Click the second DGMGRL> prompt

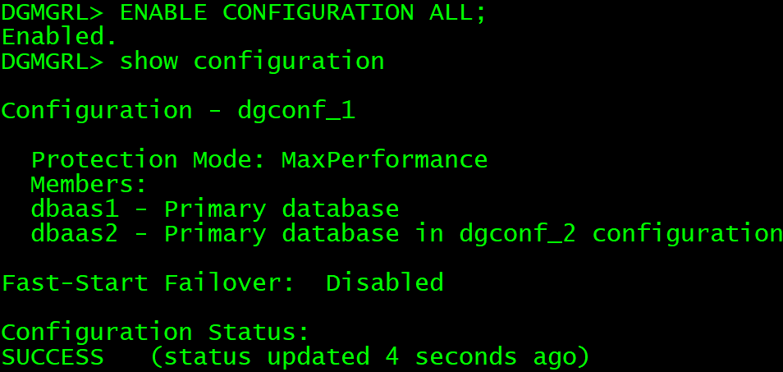[53, 62]
